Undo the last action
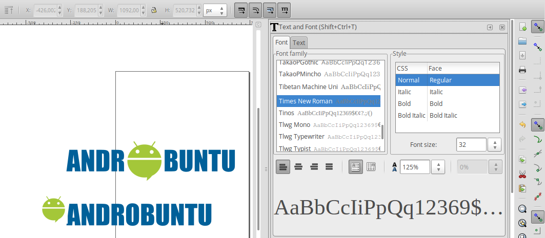 tap(522, 125)
